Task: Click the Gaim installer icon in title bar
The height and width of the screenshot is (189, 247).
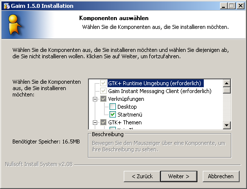Action: 6,6
